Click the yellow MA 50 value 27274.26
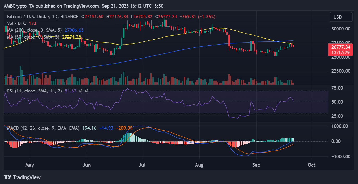The height and width of the screenshot is (184, 358). [72, 37]
